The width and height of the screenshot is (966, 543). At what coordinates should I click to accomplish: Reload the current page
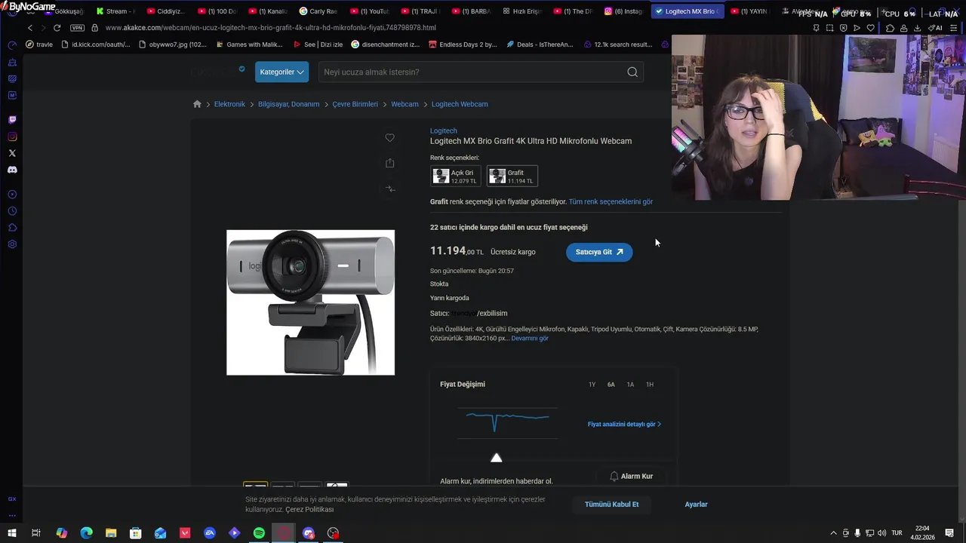pyautogui.click(x=57, y=28)
